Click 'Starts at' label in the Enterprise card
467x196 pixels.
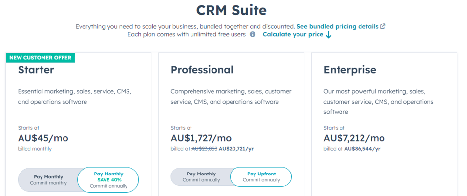point(334,128)
